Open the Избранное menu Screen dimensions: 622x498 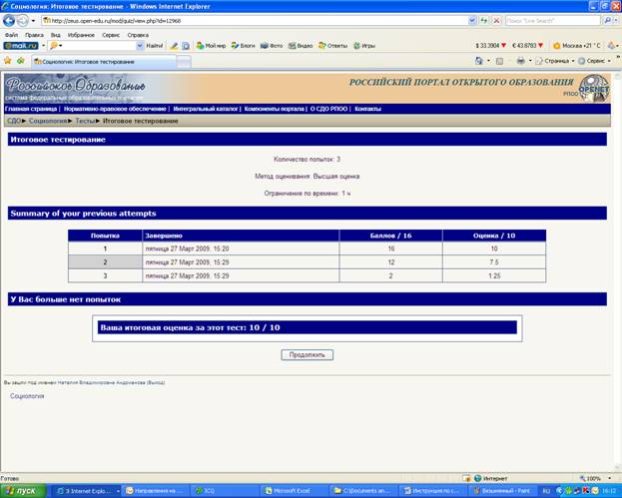pos(81,35)
